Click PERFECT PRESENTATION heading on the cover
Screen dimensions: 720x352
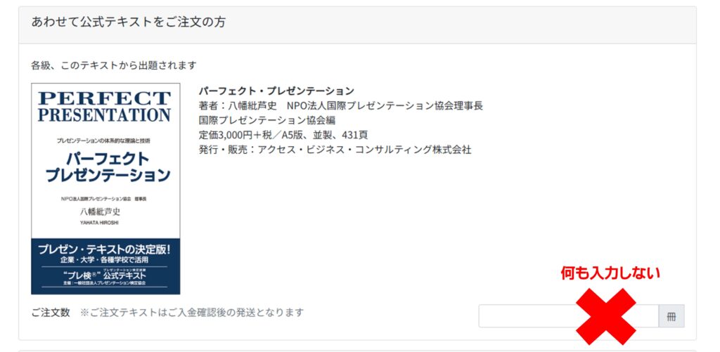pyautogui.click(x=105, y=106)
